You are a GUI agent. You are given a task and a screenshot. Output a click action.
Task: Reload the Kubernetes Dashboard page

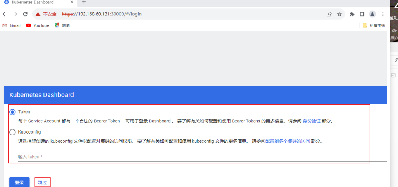point(25,14)
